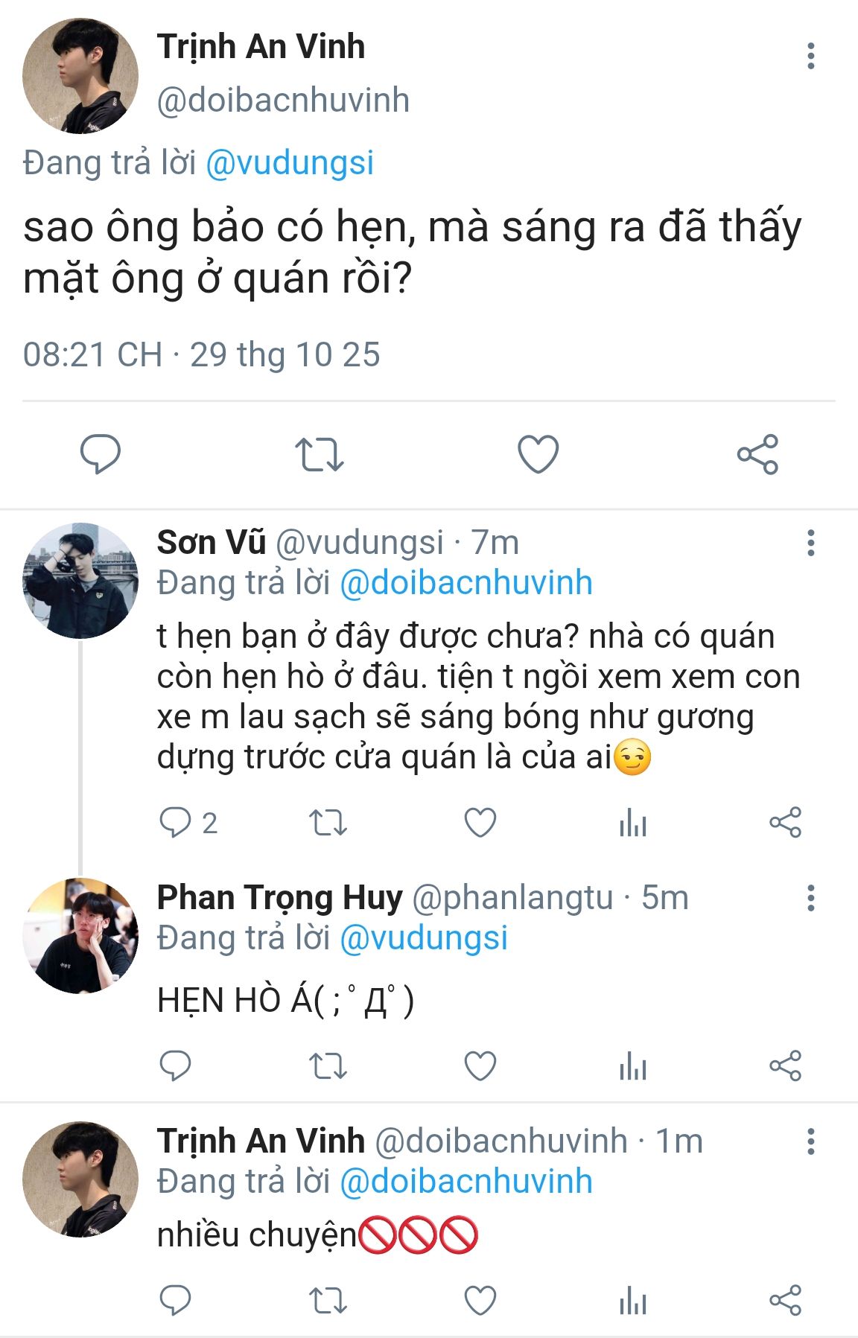Viewport: 858px width, 1338px height.
Task: Retweet the 'nhiều chuyện' reply
Action: 328,1300
